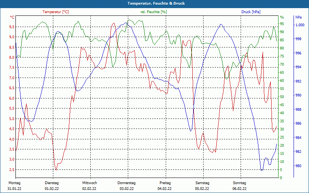The height and width of the screenshot is (193, 309).
Task: Click the title 'Temperatur, Feuchte & Druck'
Action: (156, 3)
